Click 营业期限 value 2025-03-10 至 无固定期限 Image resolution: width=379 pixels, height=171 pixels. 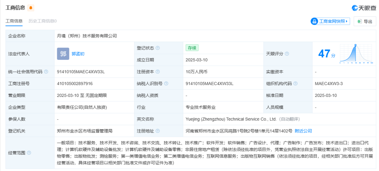[x=82, y=95]
